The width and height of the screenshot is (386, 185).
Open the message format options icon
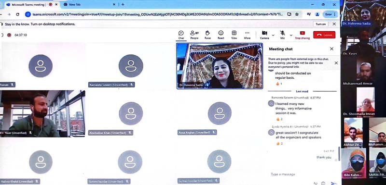click(316, 183)
